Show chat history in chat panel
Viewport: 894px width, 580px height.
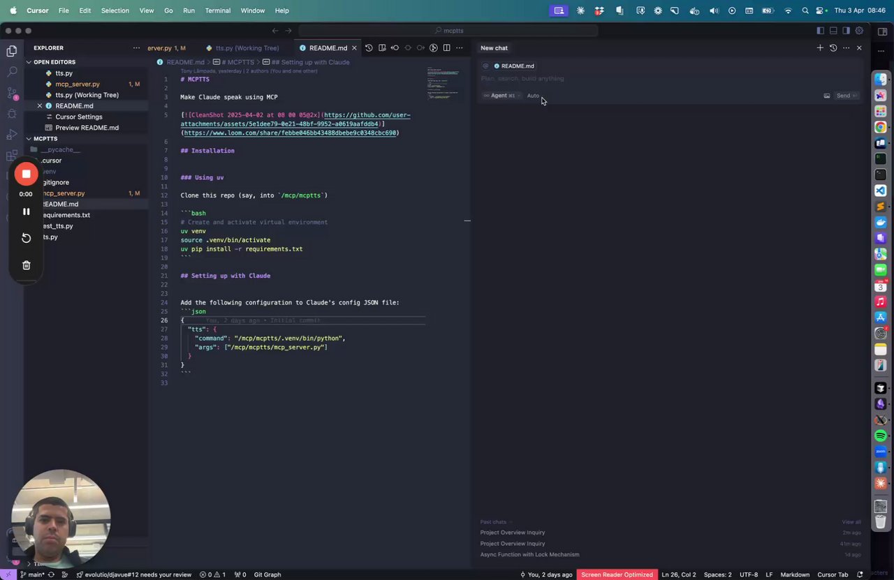click(833, 48)
